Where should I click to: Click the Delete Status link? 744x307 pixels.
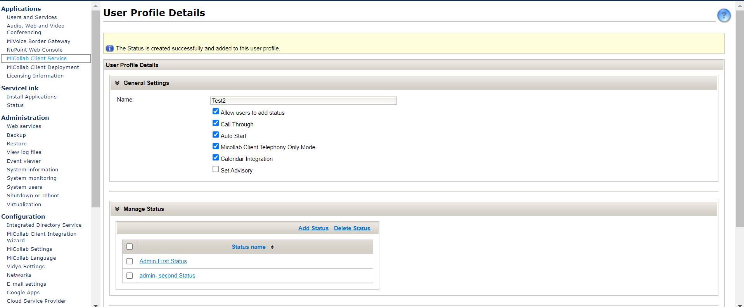click(352, 228)
